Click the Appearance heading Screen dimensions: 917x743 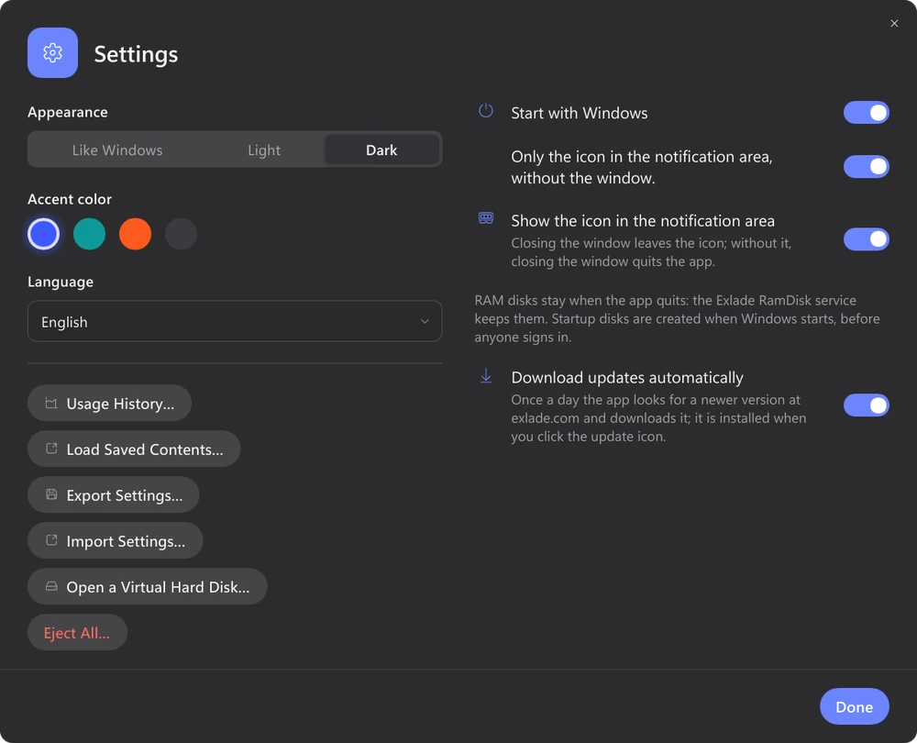click(x=67, y=112)
